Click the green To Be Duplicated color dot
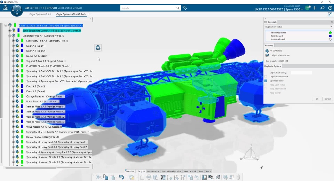334x181 pixels. (x=330, y=33)
